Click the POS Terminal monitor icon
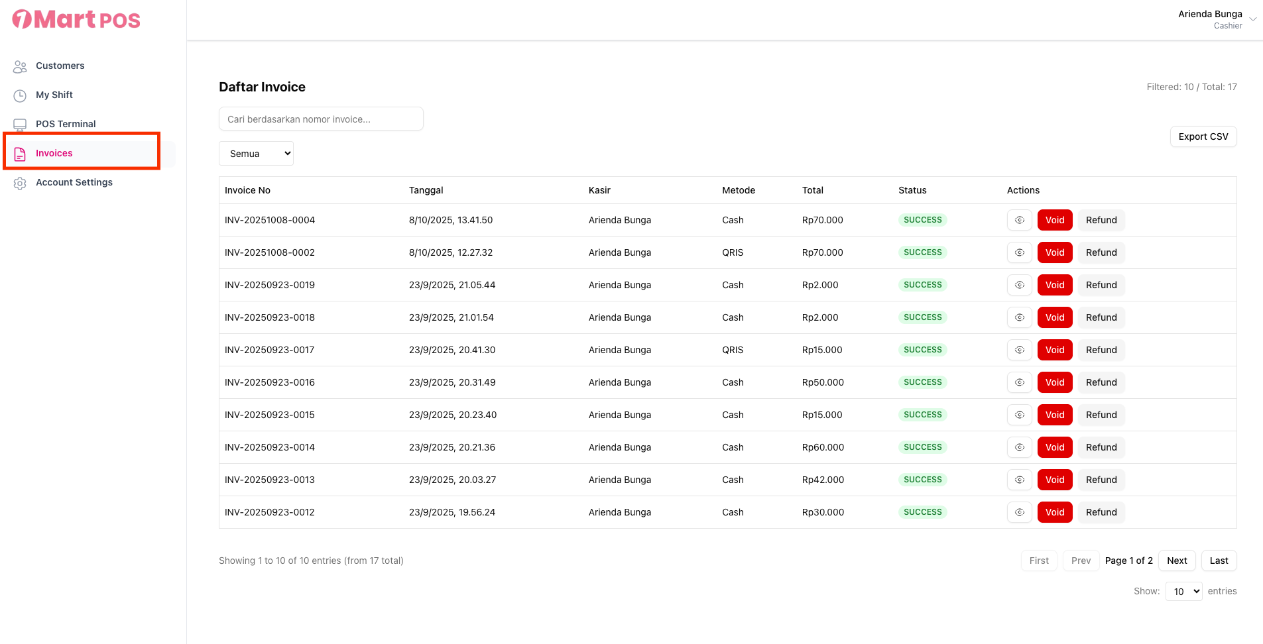Viewport: 1263px width, 644px height. (x=20, y=125)
